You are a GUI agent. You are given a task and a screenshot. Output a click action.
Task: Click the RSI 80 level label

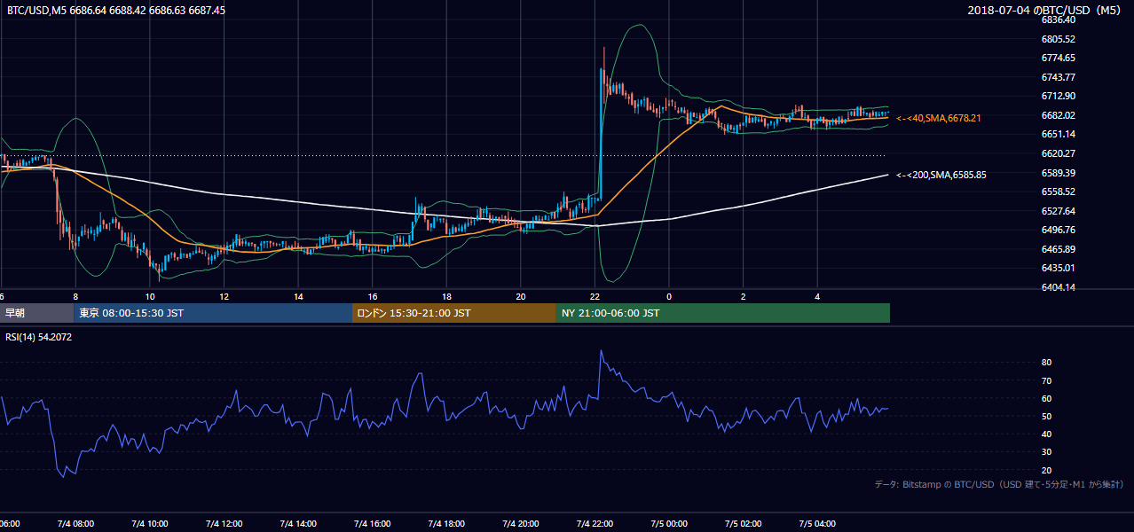click(1046, 363)
